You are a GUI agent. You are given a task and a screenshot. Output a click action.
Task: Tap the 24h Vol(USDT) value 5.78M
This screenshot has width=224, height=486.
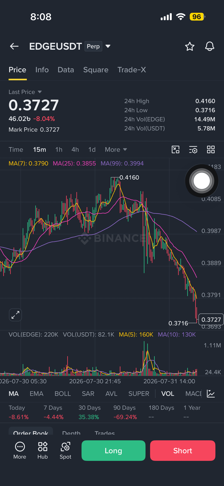pyautogui.click(x=206, y=128)
